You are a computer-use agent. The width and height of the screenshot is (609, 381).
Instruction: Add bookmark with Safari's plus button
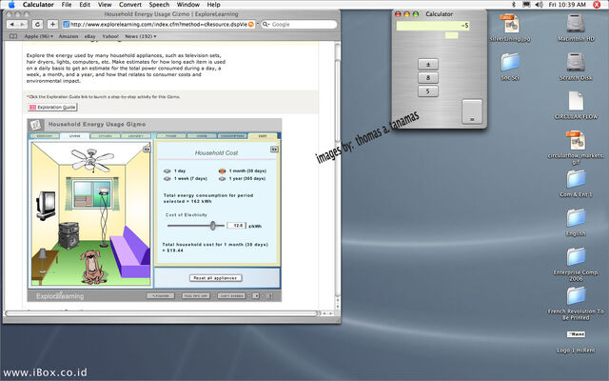(52, 24)
